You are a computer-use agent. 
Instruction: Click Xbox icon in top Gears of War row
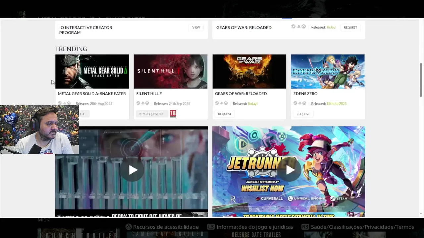pyautogui.click(x=303, y=27)
